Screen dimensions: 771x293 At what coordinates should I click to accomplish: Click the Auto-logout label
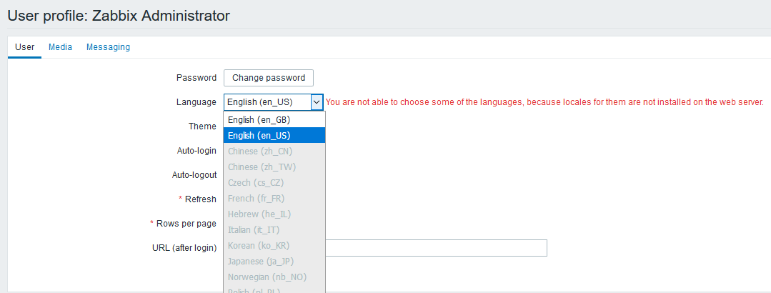[194, 174]
